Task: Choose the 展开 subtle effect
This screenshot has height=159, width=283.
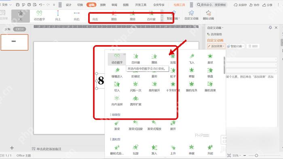Action: click(x=173, y=126)
